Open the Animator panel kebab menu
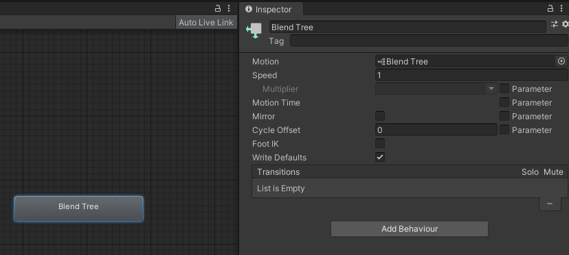 point(229,8)
